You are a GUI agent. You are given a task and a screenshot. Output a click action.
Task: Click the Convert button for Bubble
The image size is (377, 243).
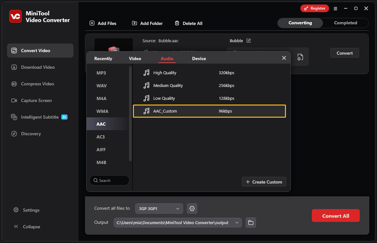coord(344,53)
